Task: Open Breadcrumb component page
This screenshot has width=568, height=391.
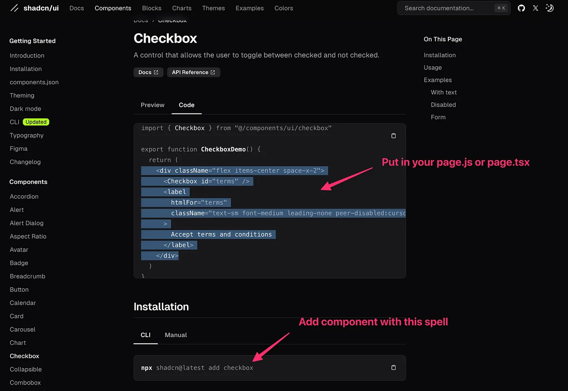Action: (28, 276)
